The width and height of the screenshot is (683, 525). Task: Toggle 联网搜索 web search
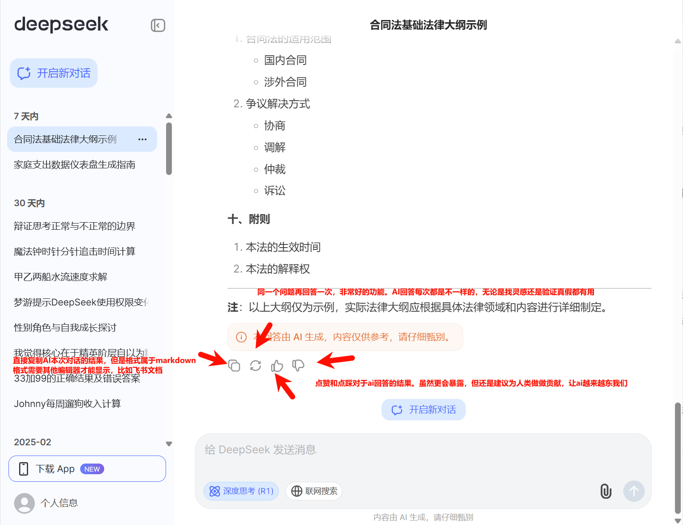tap(313, 491)
